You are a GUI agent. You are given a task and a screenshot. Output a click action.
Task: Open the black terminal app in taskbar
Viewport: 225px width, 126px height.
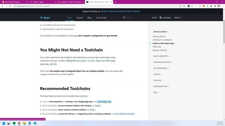(9, 123)
